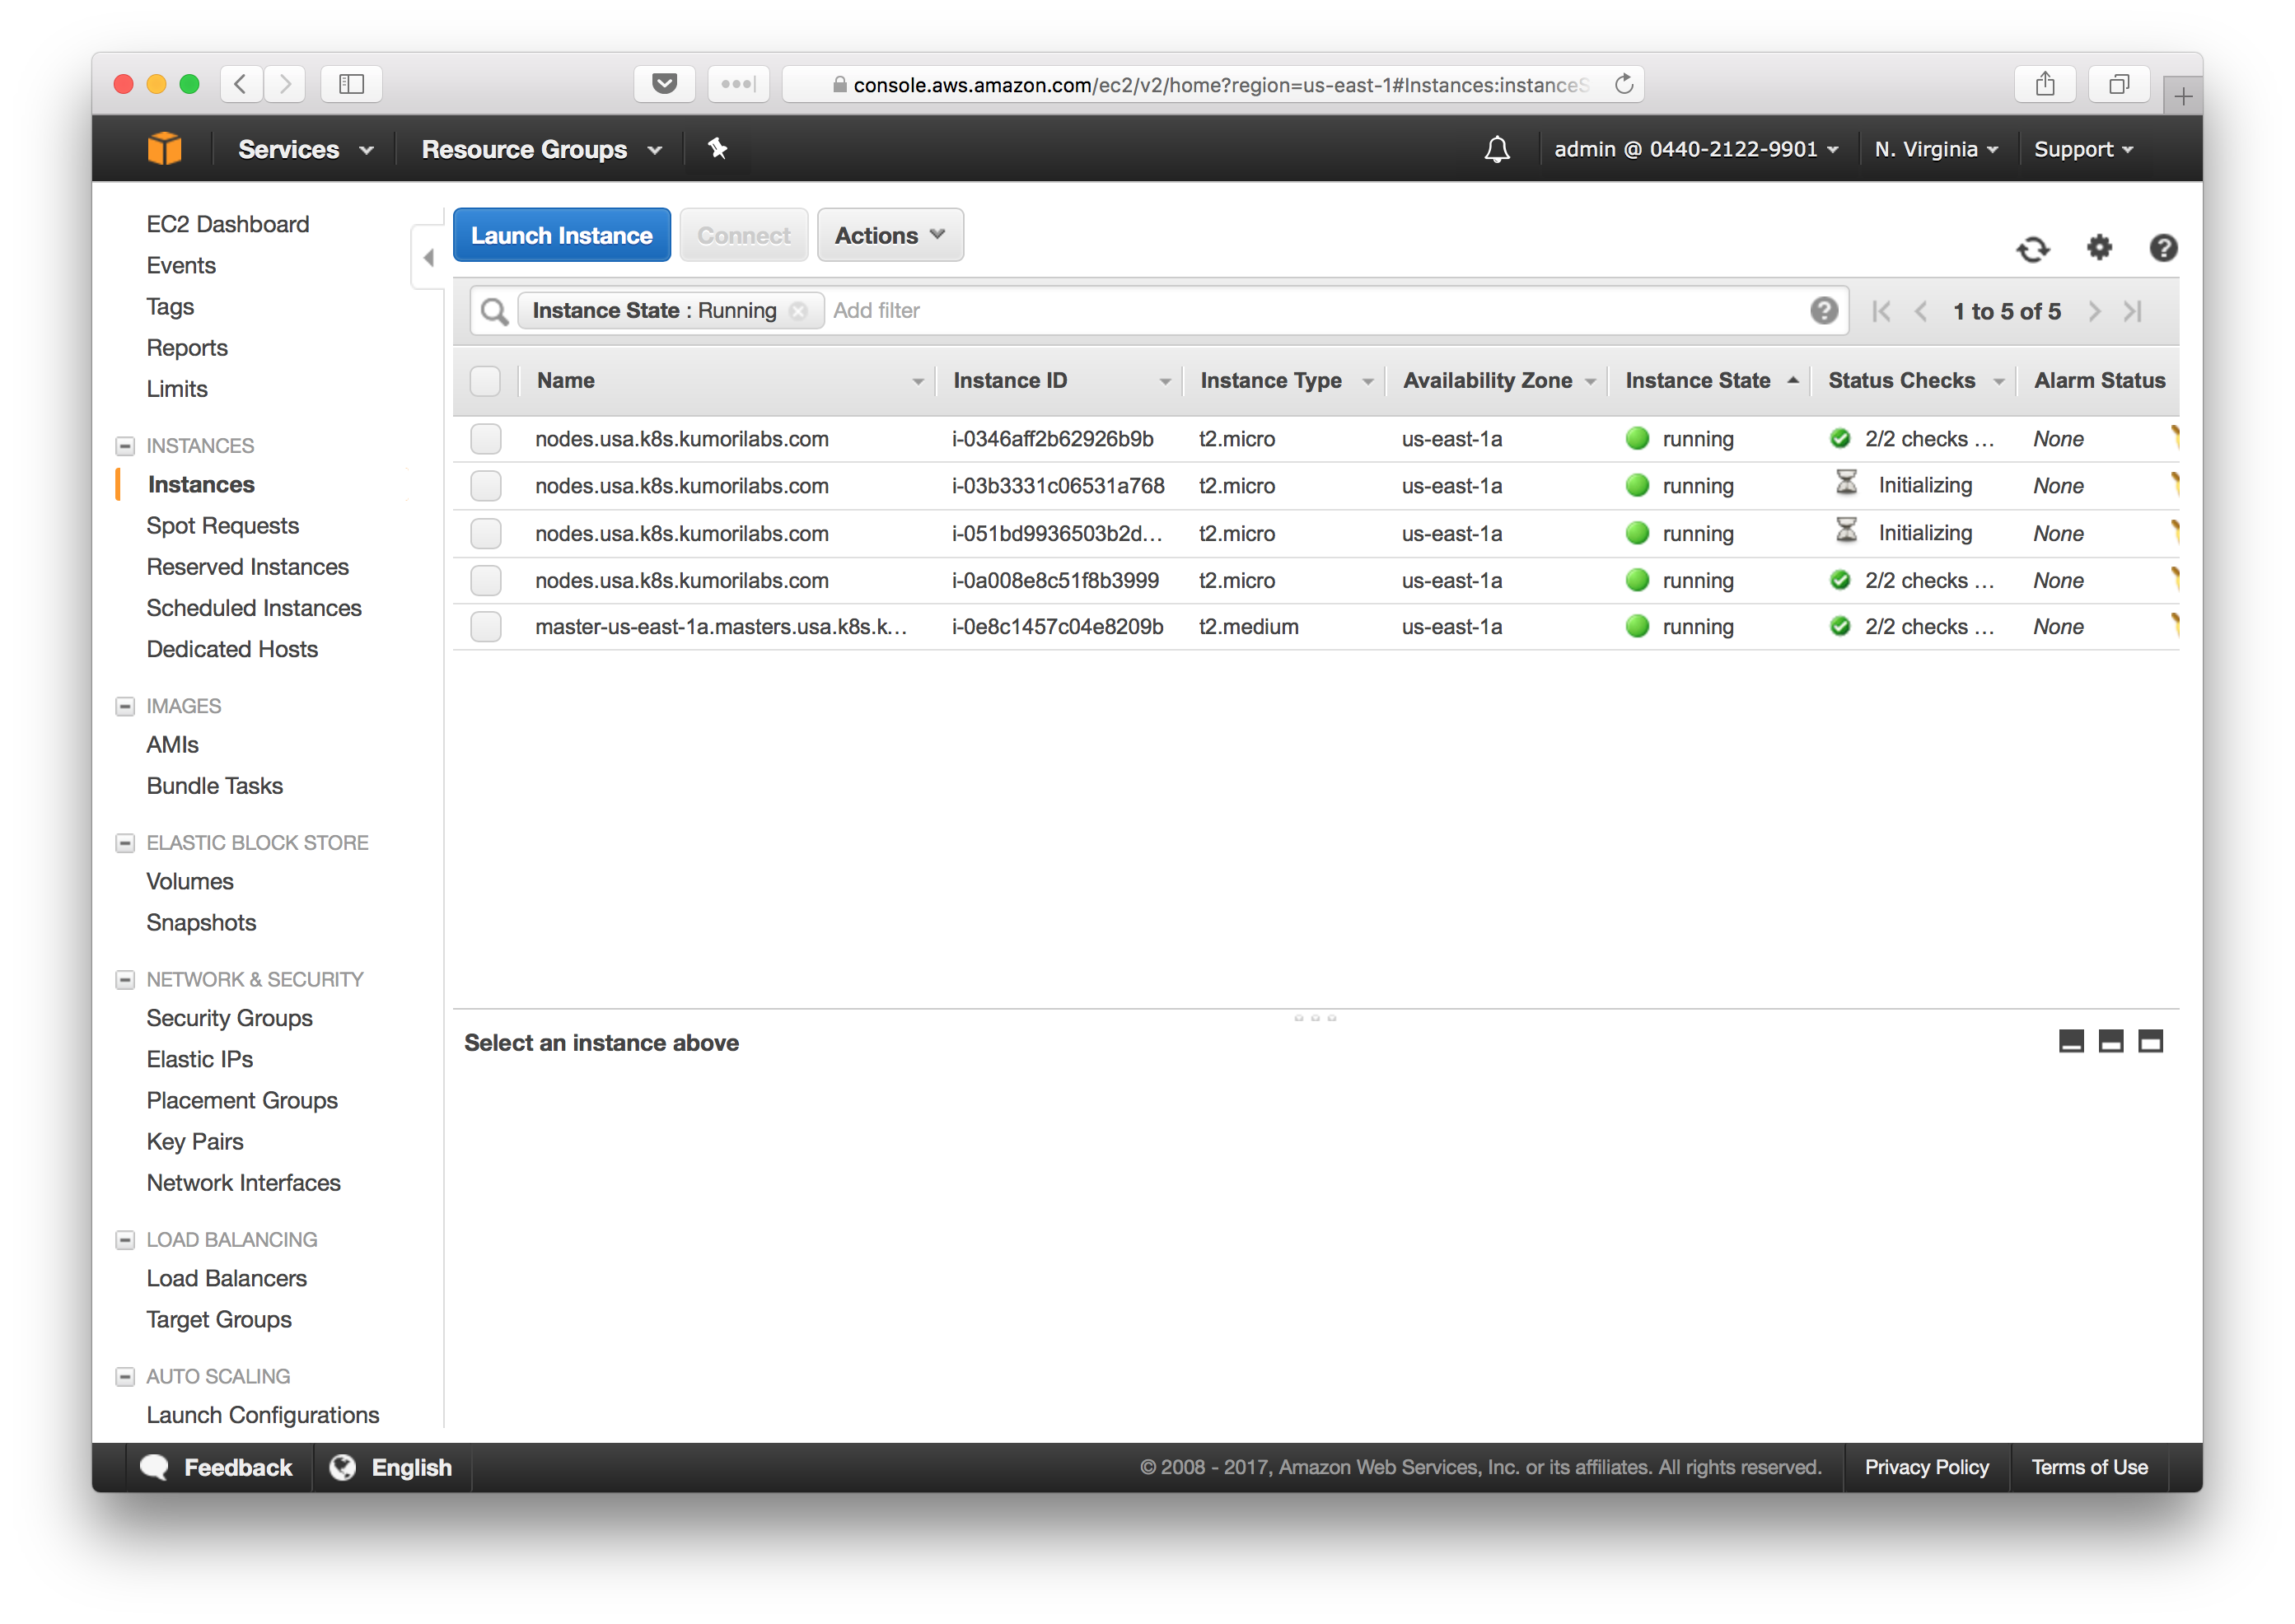Collapse the ELASTIC BLOCK STORE section
Screen dimensions: 2295x1624
pyautogui.click(x=125, y=844)
